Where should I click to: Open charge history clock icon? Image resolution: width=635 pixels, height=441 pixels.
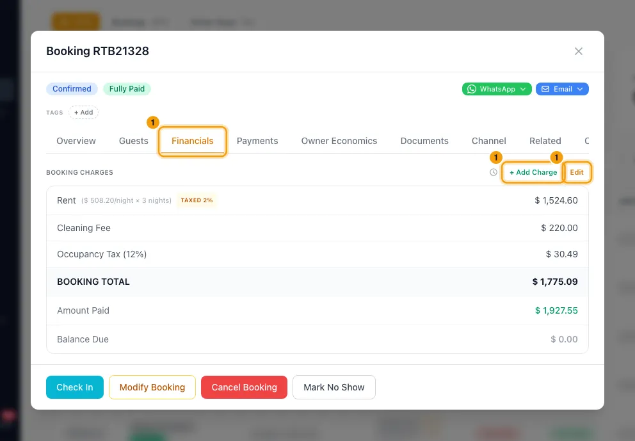[x=494, y=172]
